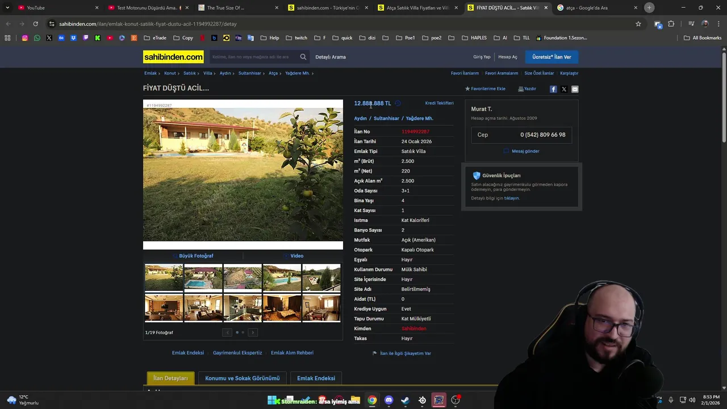
Task: Open the YouTube bookmark icon
Action: [110, 38]
